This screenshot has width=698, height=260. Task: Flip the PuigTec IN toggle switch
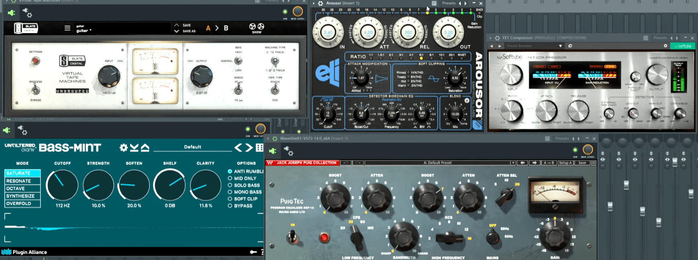click(x=293, y=237)
